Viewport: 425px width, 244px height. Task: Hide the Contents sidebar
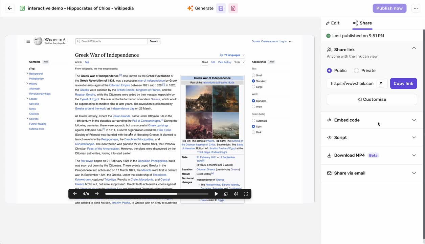[x=46, y=62]
